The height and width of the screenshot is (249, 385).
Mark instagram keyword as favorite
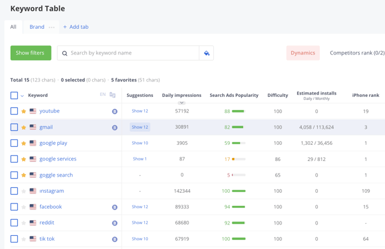(23, 191)
